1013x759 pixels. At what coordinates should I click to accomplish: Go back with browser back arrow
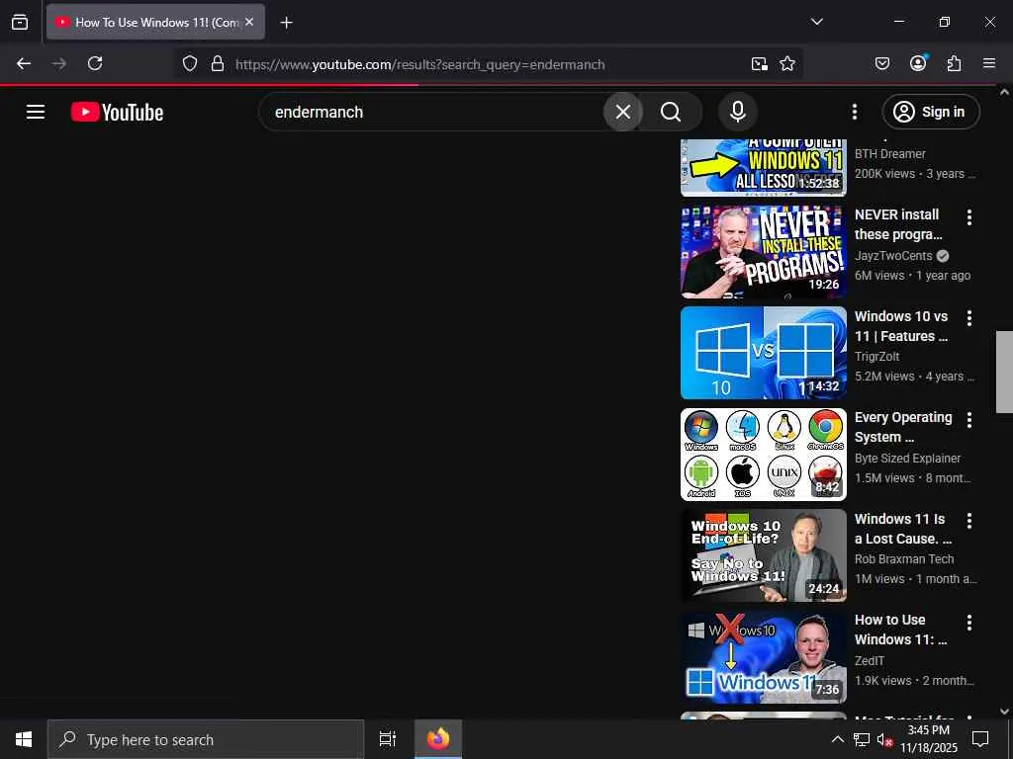point(24,63)
